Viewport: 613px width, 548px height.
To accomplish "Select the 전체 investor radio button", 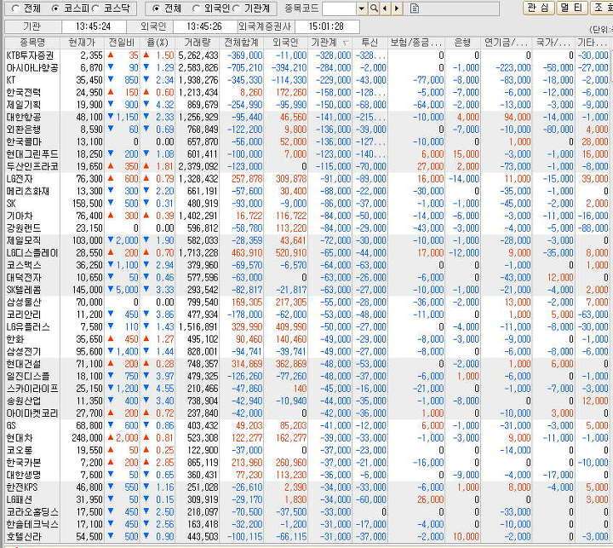I will click(156, 9).
